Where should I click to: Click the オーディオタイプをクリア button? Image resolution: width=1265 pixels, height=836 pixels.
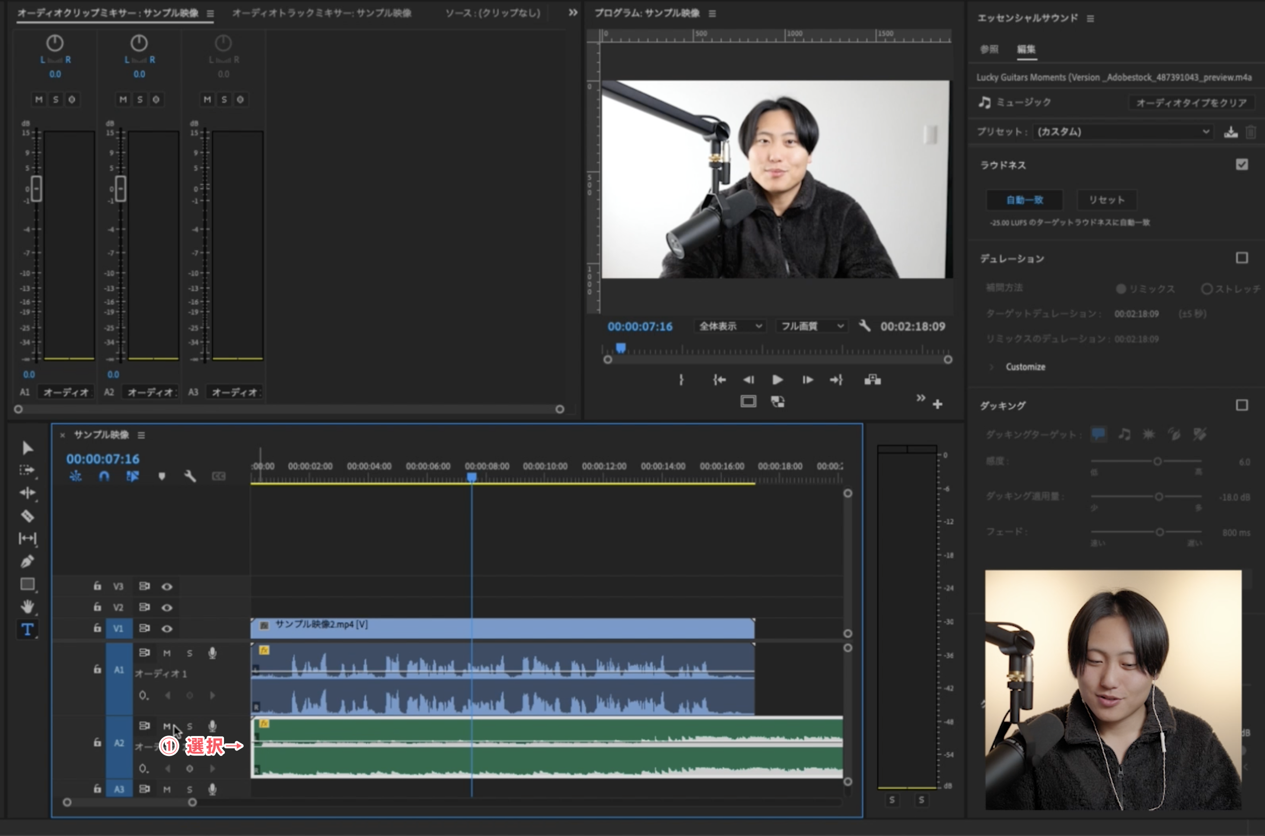point(1191,102)
